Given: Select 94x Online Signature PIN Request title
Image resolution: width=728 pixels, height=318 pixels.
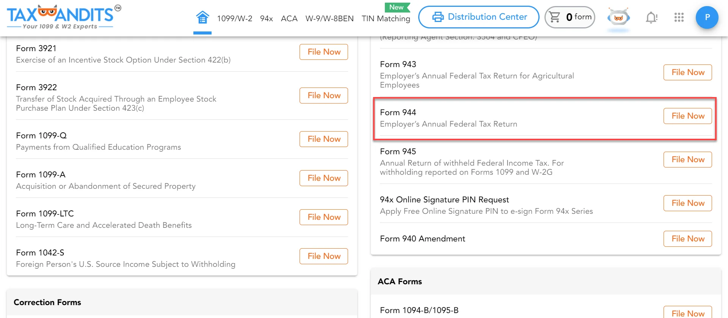Looking at the screenshot, I should click(444, 200).
